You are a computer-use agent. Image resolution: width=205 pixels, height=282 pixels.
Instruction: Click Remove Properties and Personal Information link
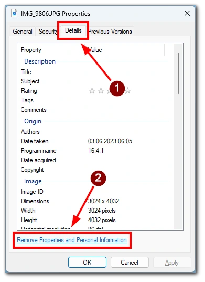(x=72, y=240)
